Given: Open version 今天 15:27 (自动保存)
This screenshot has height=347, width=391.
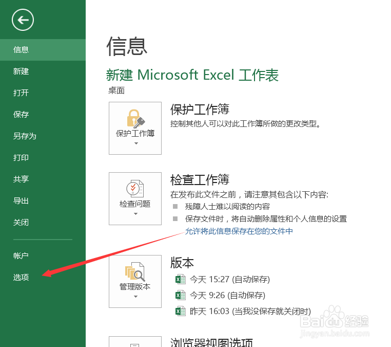Looking at the screenshot, I should pyautogui.click(x=230, y=279).
